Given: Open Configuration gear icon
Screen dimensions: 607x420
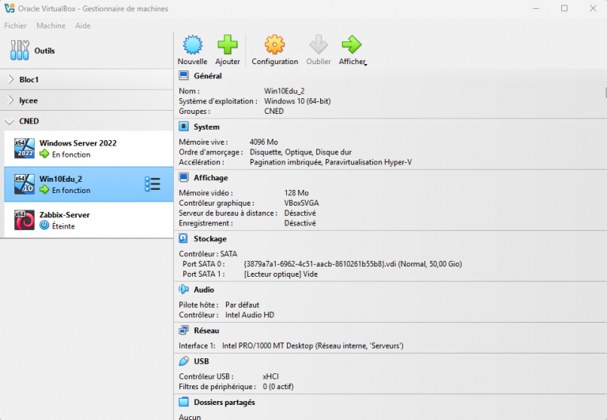Looking at the screenshot, I should click(274, 45).
